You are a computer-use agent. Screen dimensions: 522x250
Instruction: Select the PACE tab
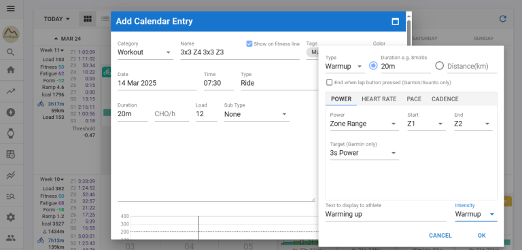tap(414, 99)
